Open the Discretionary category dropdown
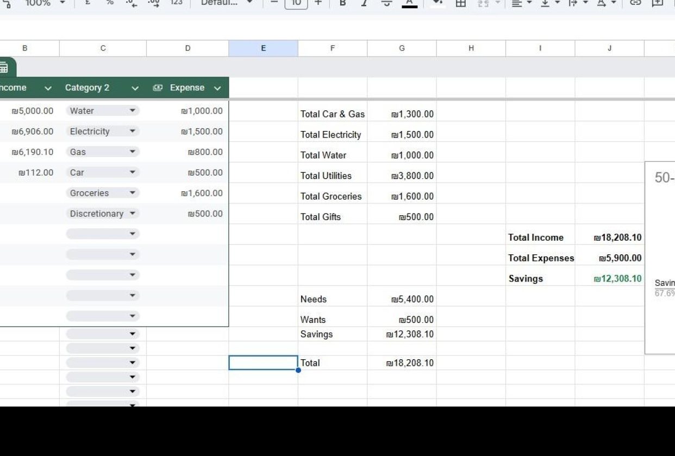 [132, 214]
